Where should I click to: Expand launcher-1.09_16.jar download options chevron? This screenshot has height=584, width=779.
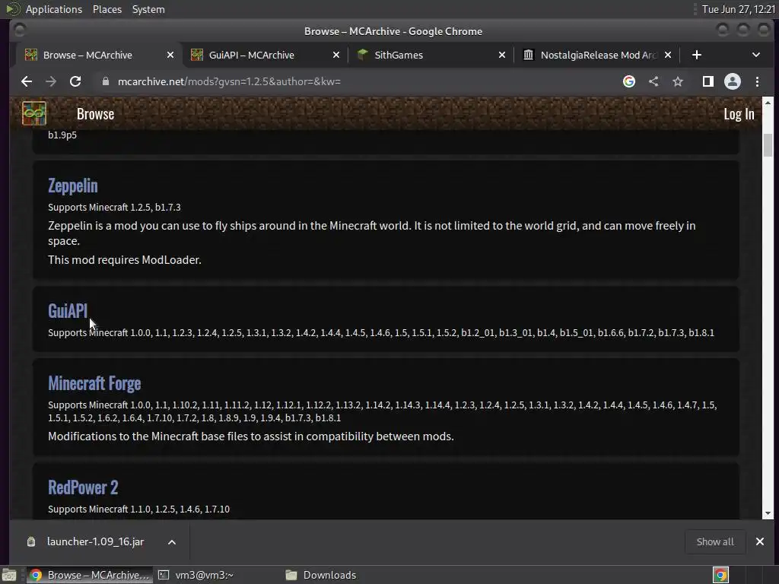[x=172, y=542]
